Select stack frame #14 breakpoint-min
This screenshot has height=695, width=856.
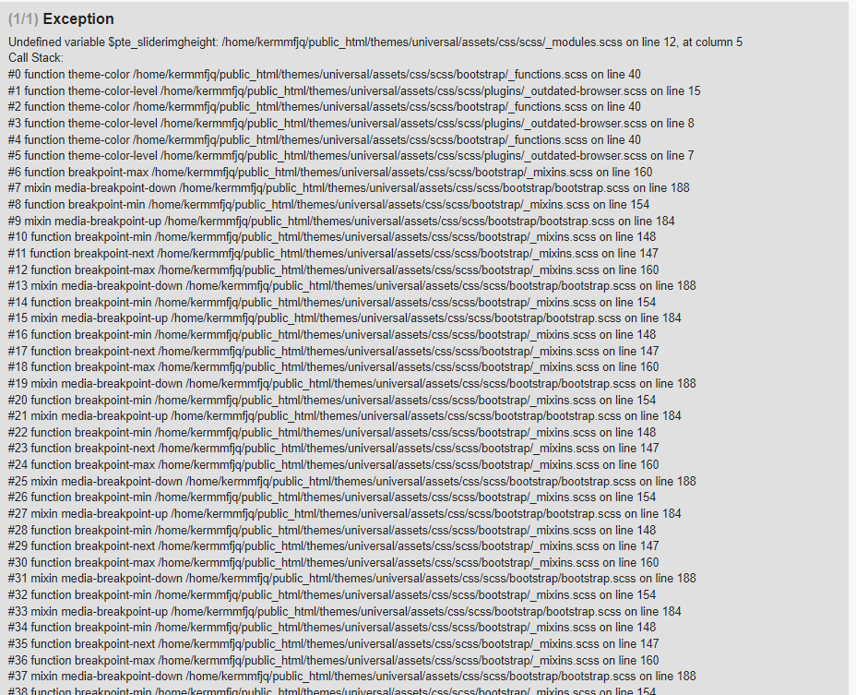[332, 302]
